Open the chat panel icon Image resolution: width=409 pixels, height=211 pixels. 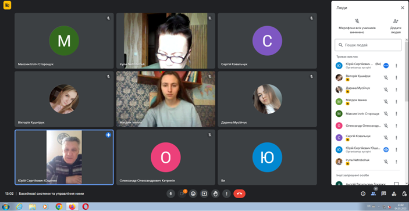(x=384, y=194)
